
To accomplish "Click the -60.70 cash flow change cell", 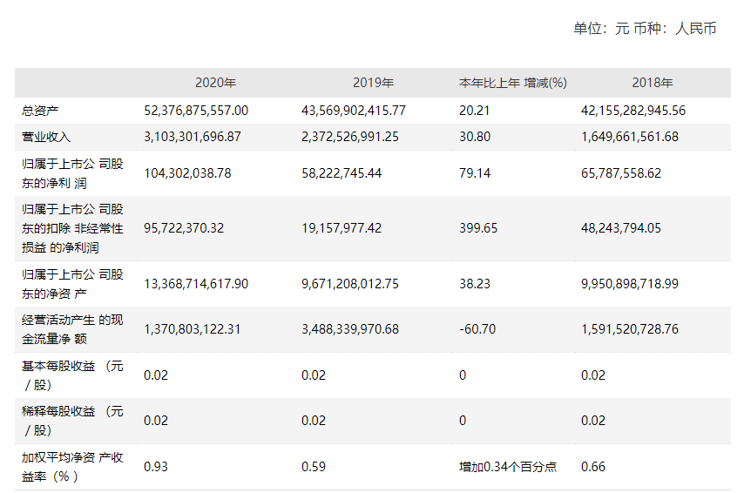I will tap(477, 329).
